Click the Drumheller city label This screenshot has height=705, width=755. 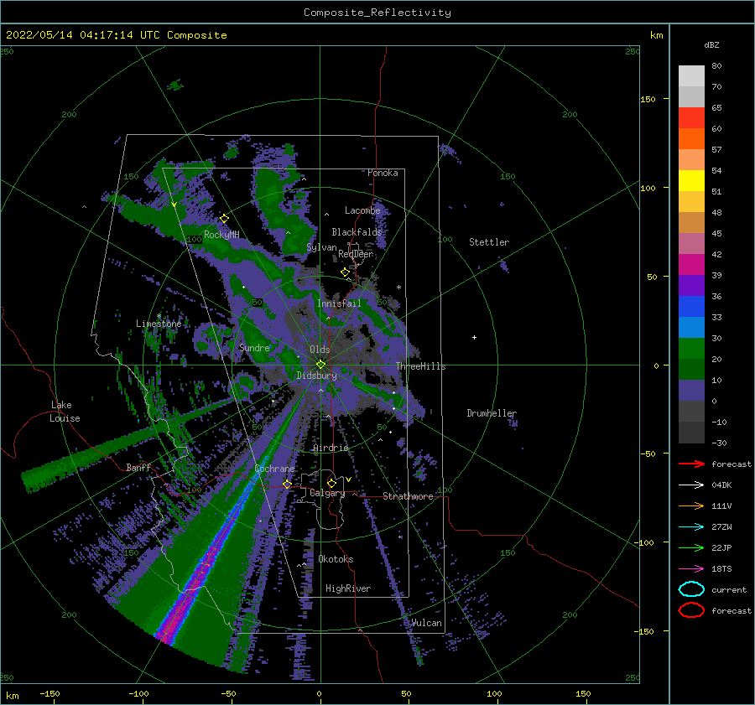point(491,413)
